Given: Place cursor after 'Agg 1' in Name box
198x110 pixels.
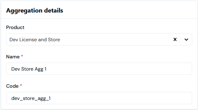Looking at the screenshot, I should (47, 69).
